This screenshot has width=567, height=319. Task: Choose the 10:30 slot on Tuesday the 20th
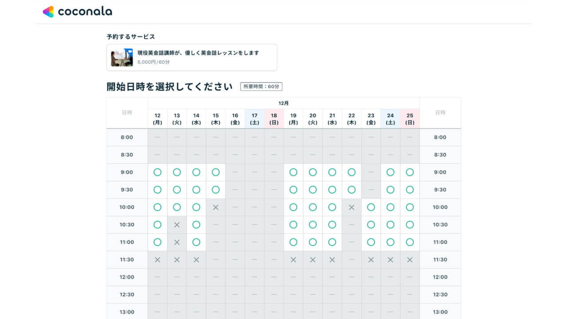tap(313, 225)
